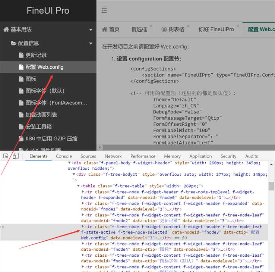This screenshot has height=272, width=275.
Task: Open 更新记录 in sidebar tree
Action: [x=36, y=55]
